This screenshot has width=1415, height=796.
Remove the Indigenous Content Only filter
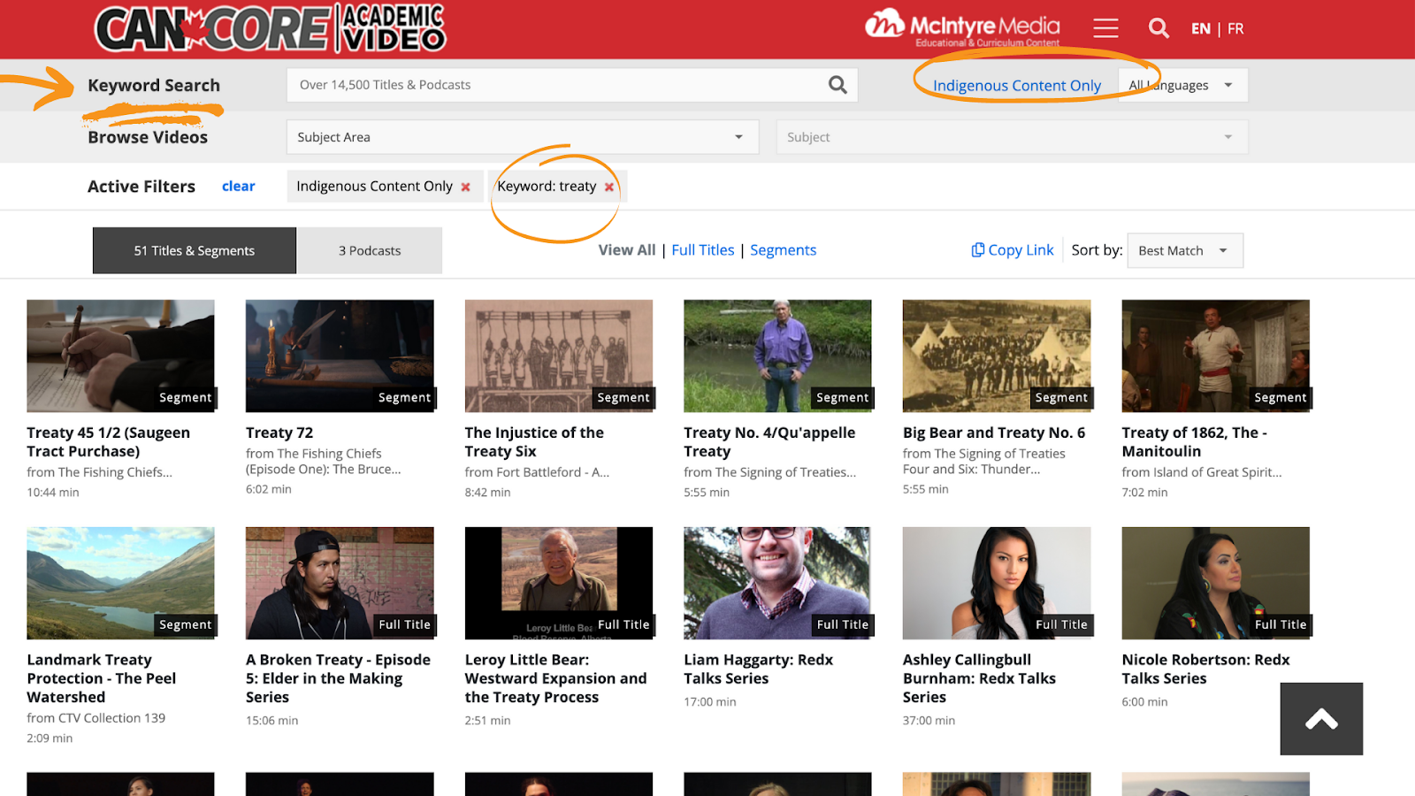465,187
